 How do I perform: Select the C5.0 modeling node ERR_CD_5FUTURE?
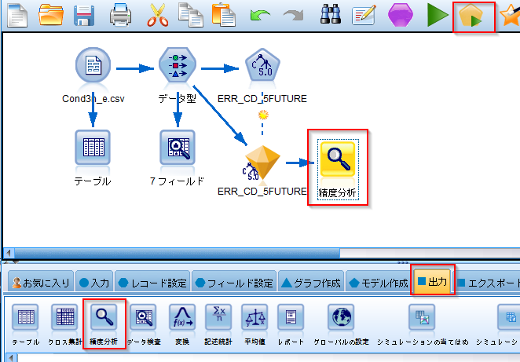[x=262, y=64]
